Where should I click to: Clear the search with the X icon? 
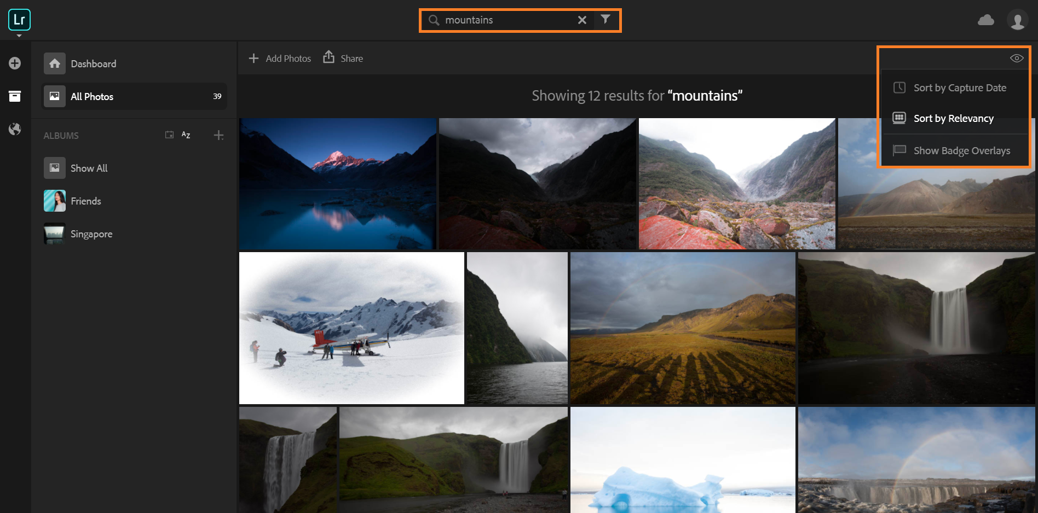pyautogui.click(x=581, y=20)
